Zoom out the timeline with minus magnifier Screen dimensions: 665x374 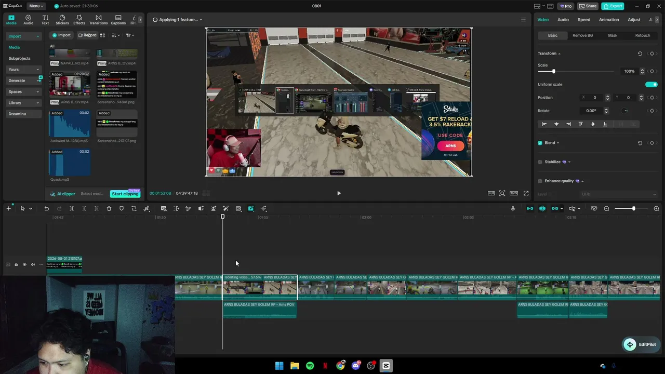[606, 208]
